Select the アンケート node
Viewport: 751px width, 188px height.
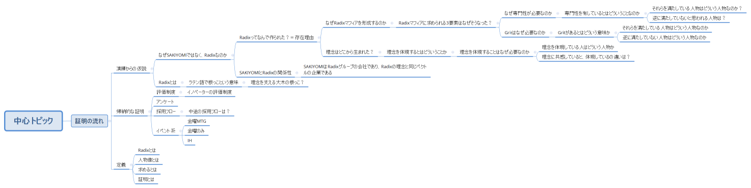coord(165,102)
